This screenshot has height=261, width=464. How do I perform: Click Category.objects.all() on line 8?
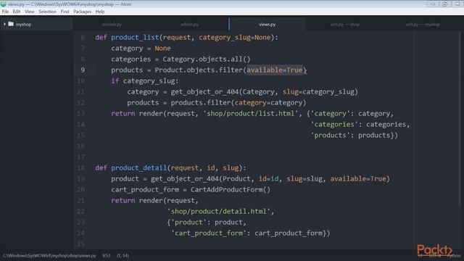point(207,59)
